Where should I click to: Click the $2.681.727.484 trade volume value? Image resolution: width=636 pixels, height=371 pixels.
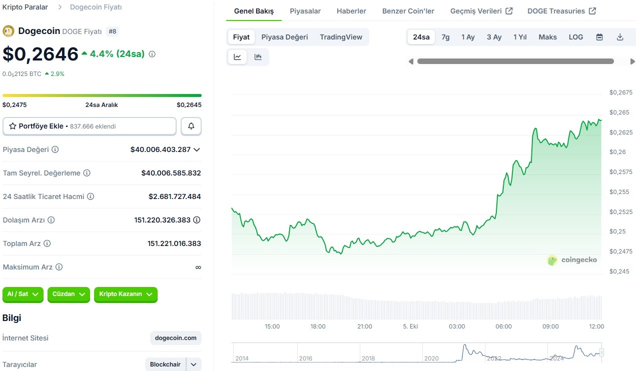175,196
